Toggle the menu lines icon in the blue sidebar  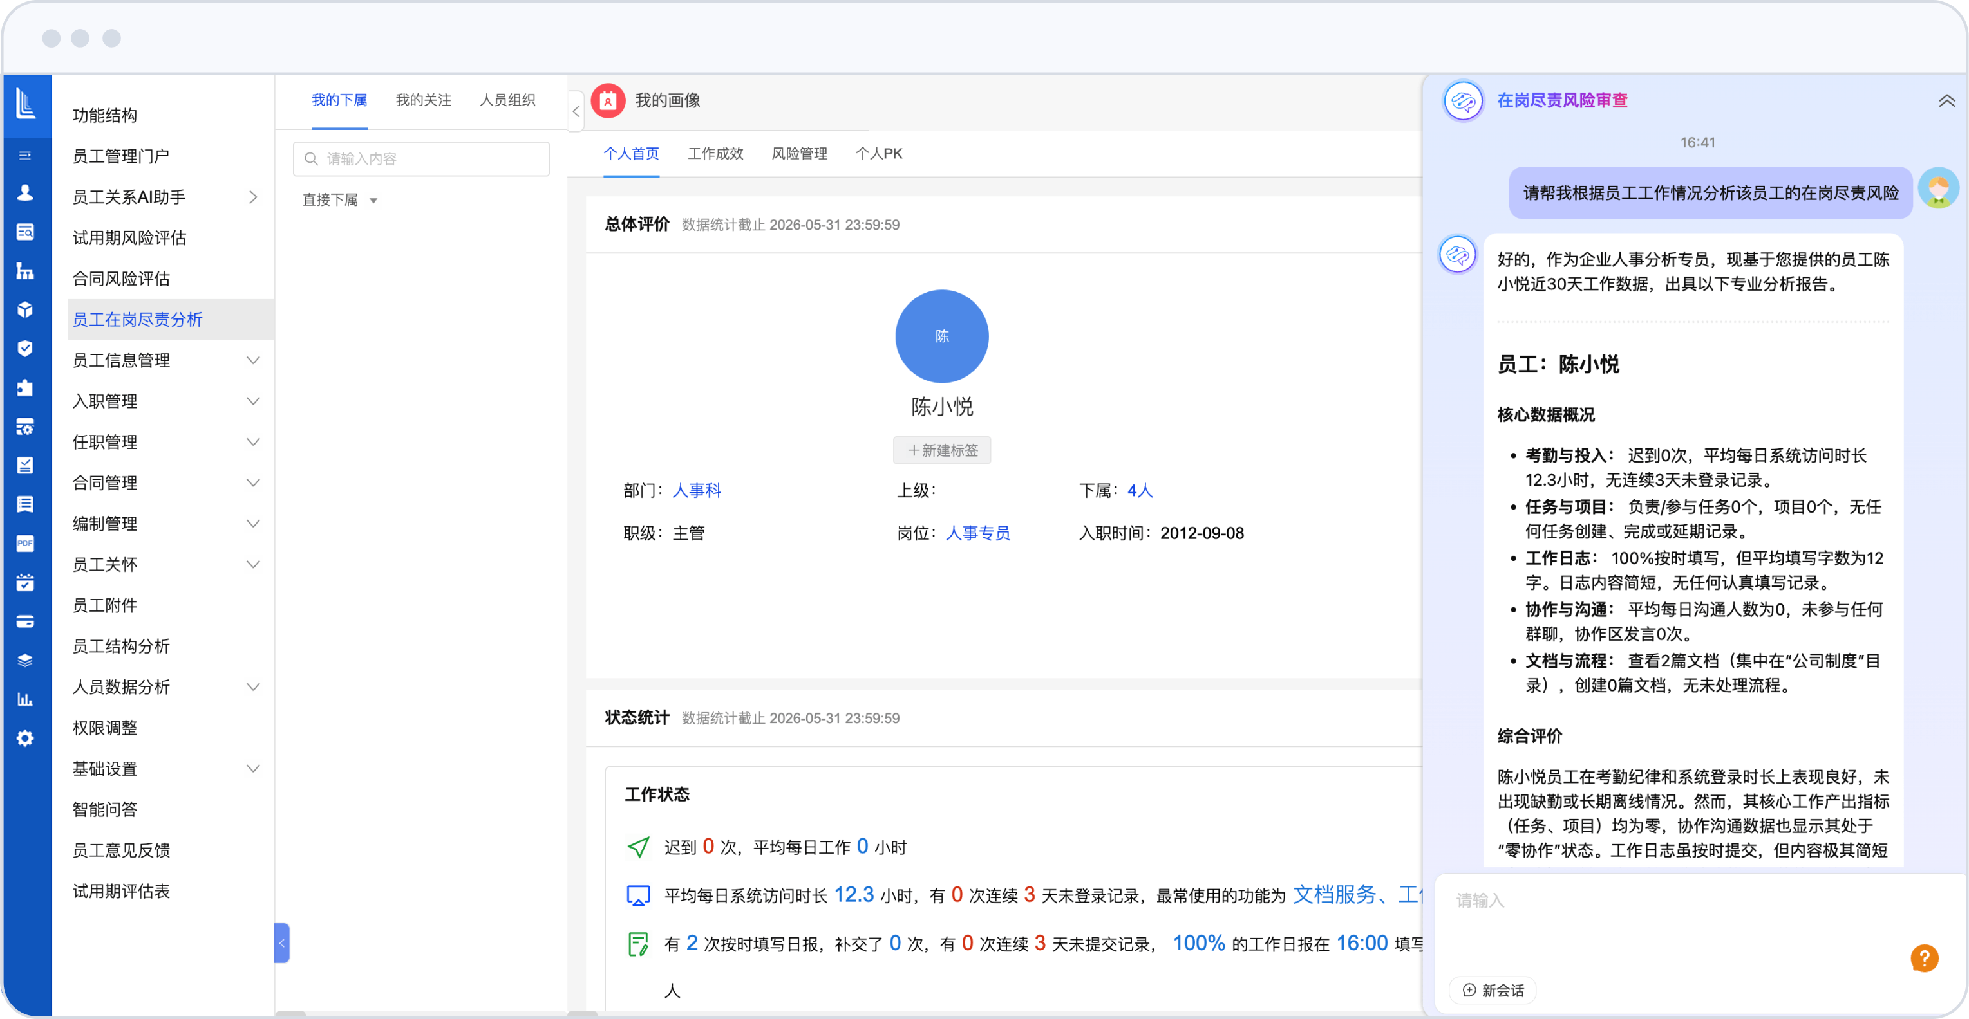25,156
